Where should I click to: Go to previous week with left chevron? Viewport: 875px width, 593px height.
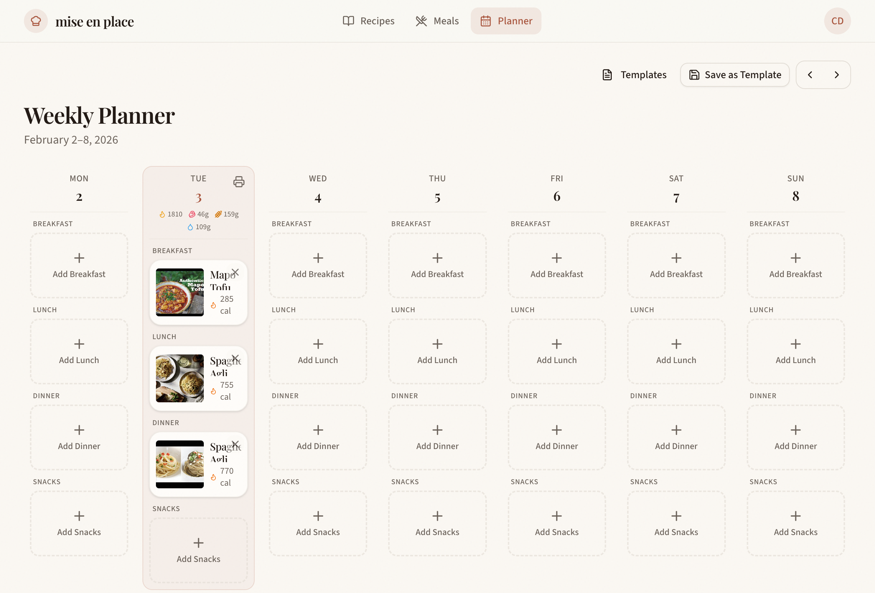click(810, 74)
